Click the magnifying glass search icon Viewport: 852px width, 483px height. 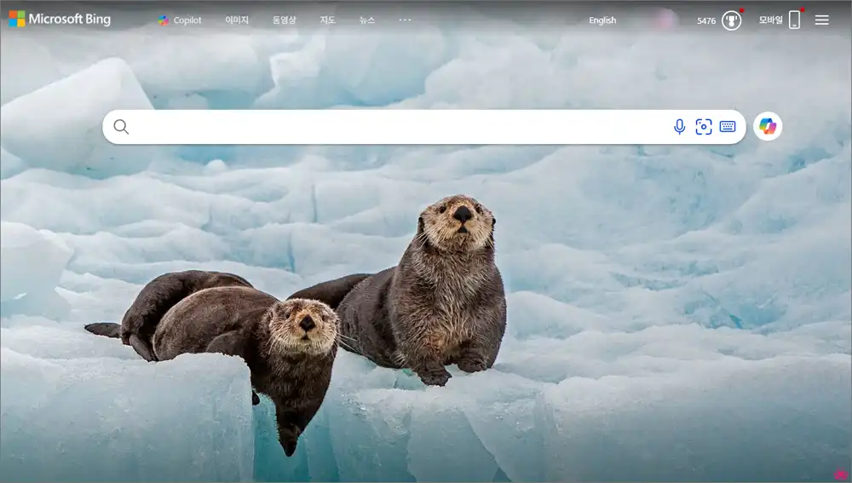click(x=121, y=127)
